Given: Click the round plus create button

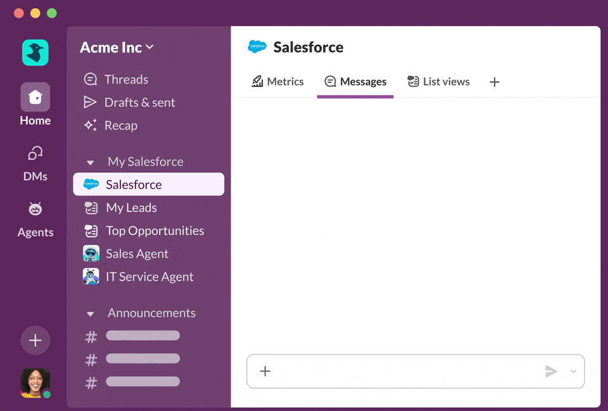Looking at the screenshot, I should pos(35,341).
